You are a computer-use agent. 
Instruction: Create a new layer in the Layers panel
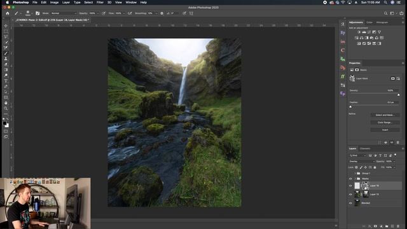click(392, 226)
